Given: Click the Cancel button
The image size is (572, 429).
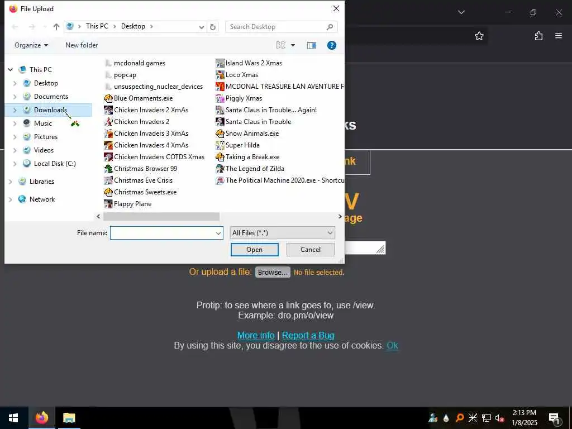Looking at the screenshot, I should (311, 250).
